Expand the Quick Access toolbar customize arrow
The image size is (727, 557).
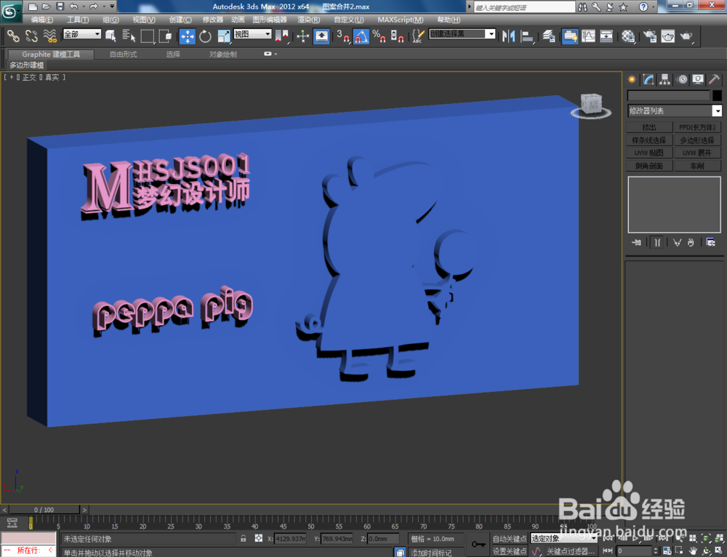pos(112,7)
